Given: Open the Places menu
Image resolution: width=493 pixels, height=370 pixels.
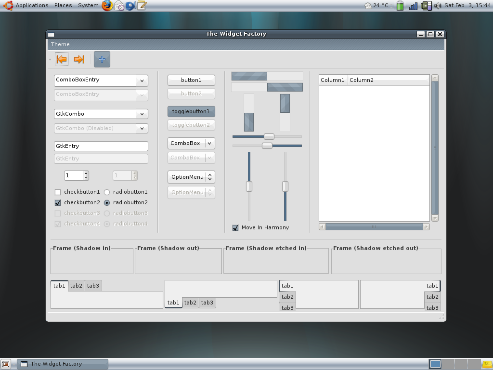Looking at the screenshot, I should tap(63, 5).
